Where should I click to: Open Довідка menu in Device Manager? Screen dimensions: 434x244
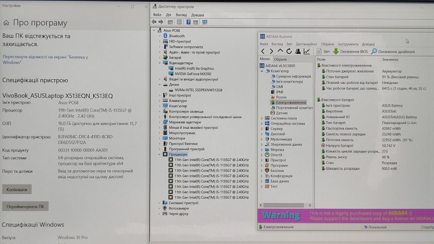(197, 15)
